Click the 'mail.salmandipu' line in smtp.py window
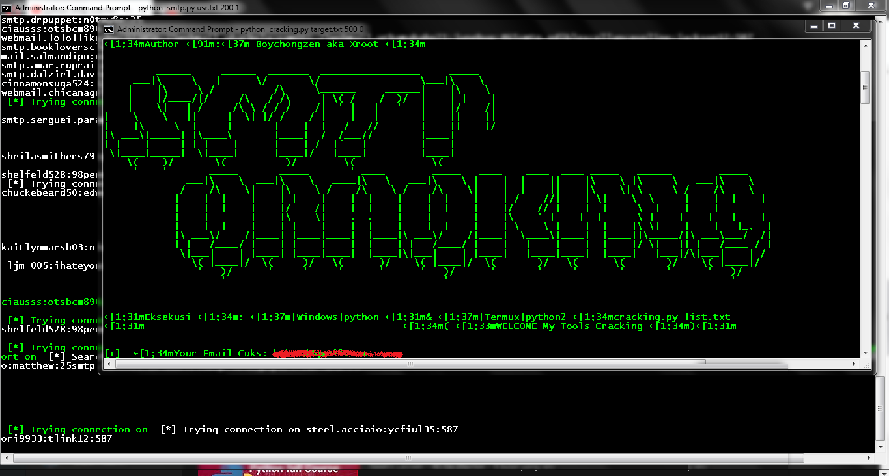This screenshot has width=889, height=476. (49, 57)
